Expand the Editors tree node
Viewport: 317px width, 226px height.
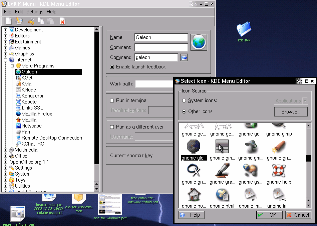(5, 36)
